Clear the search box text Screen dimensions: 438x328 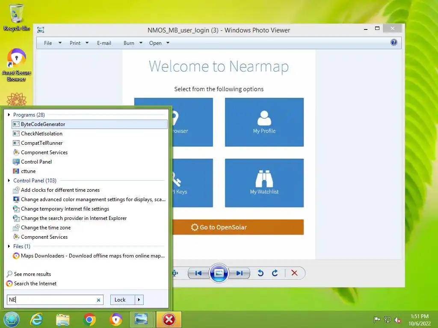(x=98, y=300)
